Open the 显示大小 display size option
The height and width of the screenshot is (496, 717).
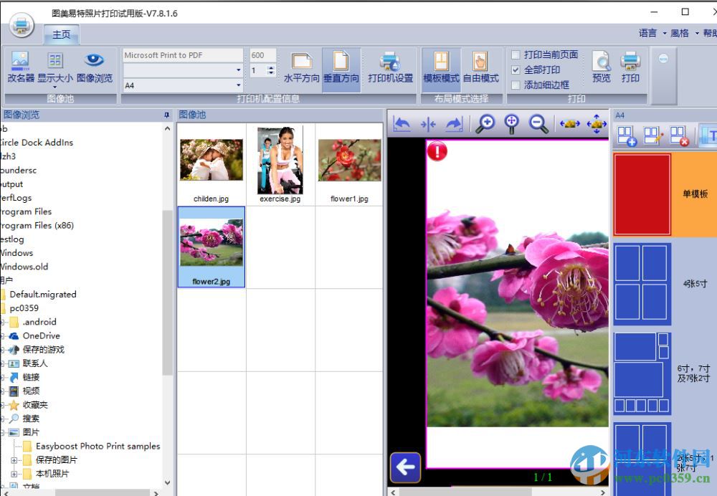click(55, 70)
